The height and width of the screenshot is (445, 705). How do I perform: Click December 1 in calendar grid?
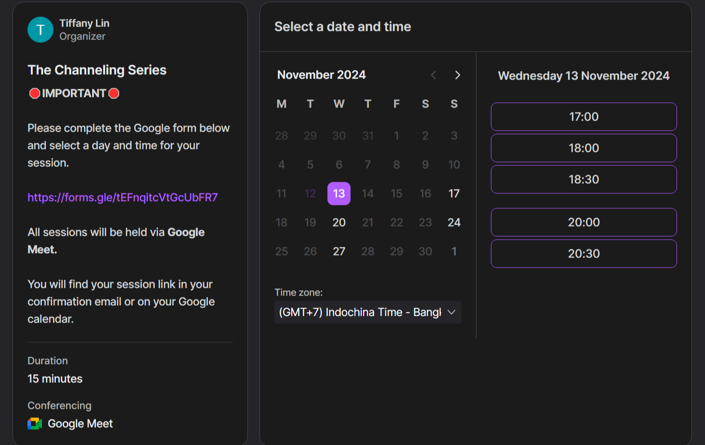point(454,252)
